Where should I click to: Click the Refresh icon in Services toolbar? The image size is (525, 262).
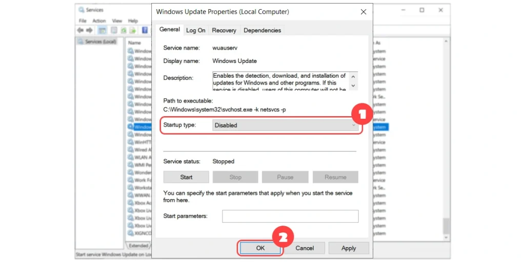(x=124, y=30)
